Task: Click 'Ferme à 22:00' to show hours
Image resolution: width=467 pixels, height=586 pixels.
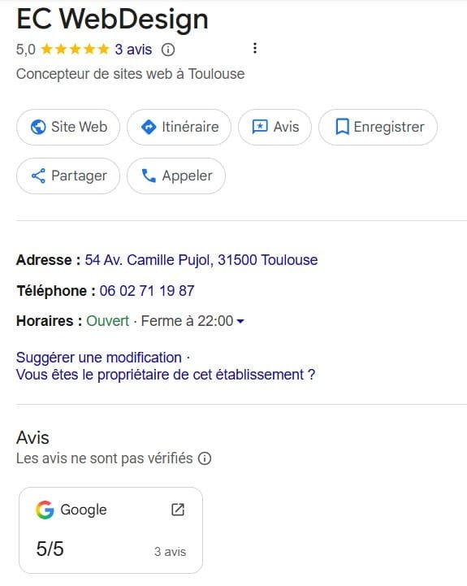Action: (187, 321)
